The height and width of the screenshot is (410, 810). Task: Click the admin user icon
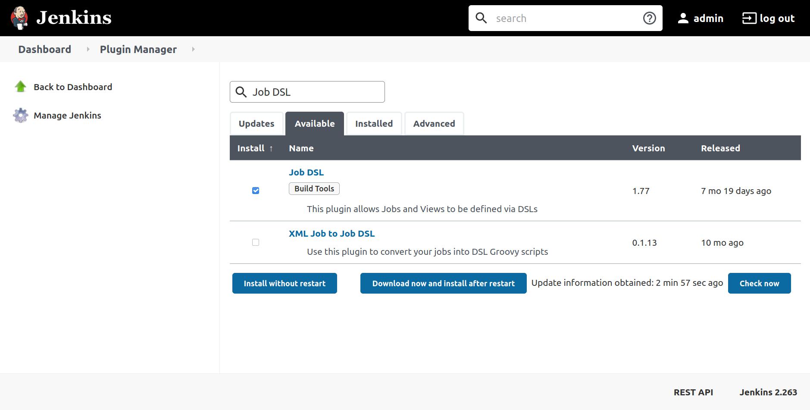point(684,18)
